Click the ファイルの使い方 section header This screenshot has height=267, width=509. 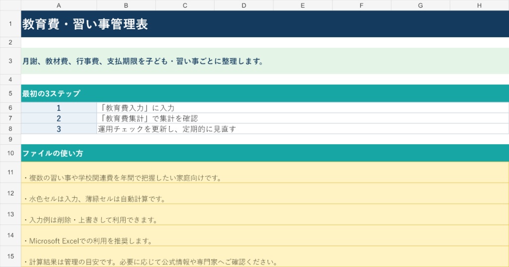click(265, 153)
